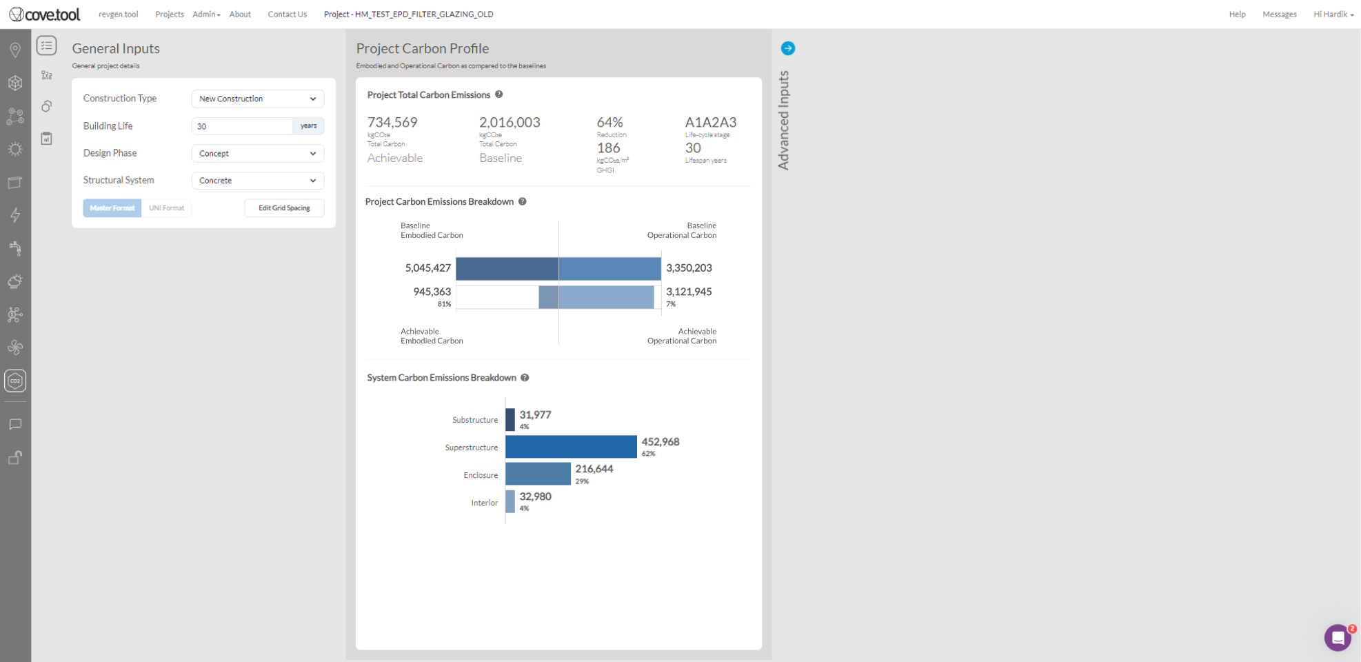Switch to Master Format

point(112,208)
